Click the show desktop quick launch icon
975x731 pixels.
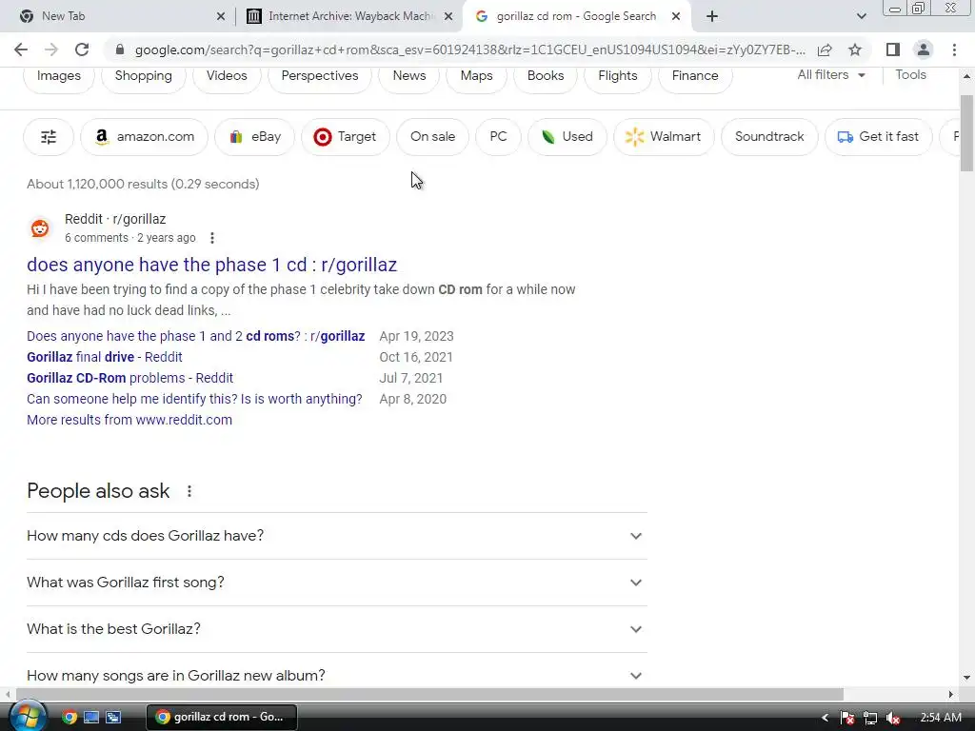[x=91, y=717]
